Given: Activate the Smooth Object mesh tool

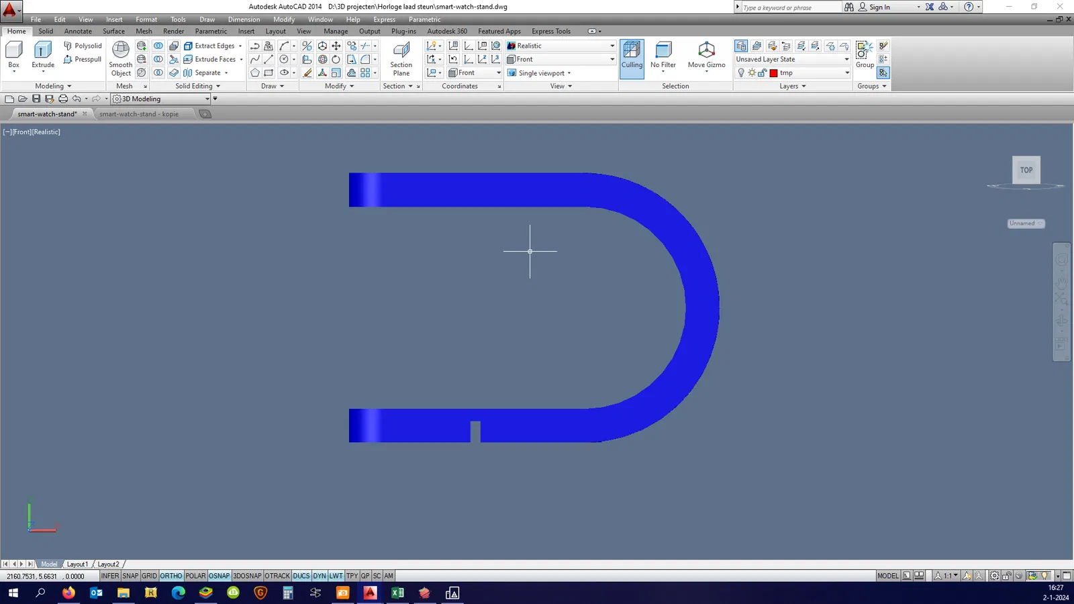Looking at the screenshot, I should coord(121,57).
